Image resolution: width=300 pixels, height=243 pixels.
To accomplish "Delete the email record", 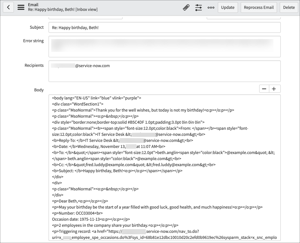I will (x=289, y=7).
